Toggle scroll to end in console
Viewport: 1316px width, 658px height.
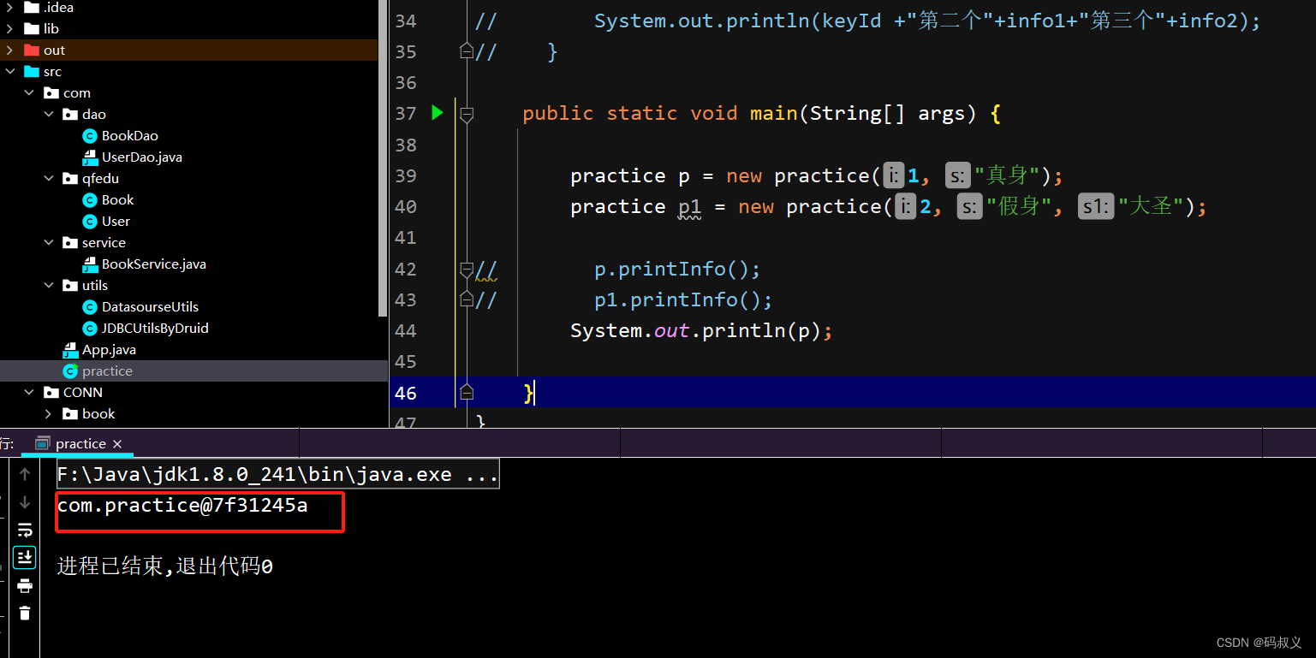pos(25,558)
